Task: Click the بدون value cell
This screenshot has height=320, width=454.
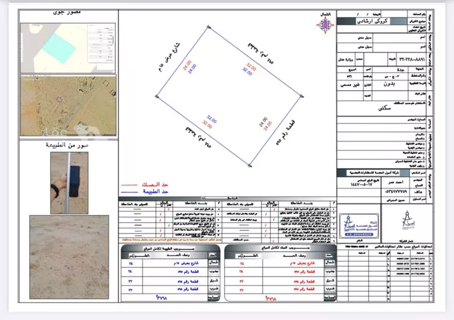Action: tap(389, 85)
